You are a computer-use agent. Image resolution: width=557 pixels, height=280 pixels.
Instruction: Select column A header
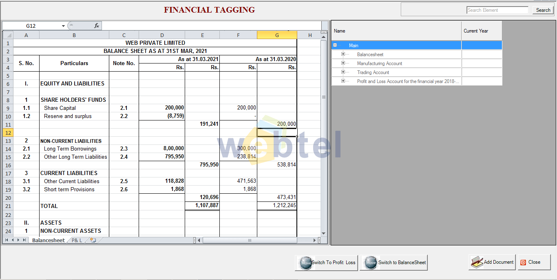(26, 35)
